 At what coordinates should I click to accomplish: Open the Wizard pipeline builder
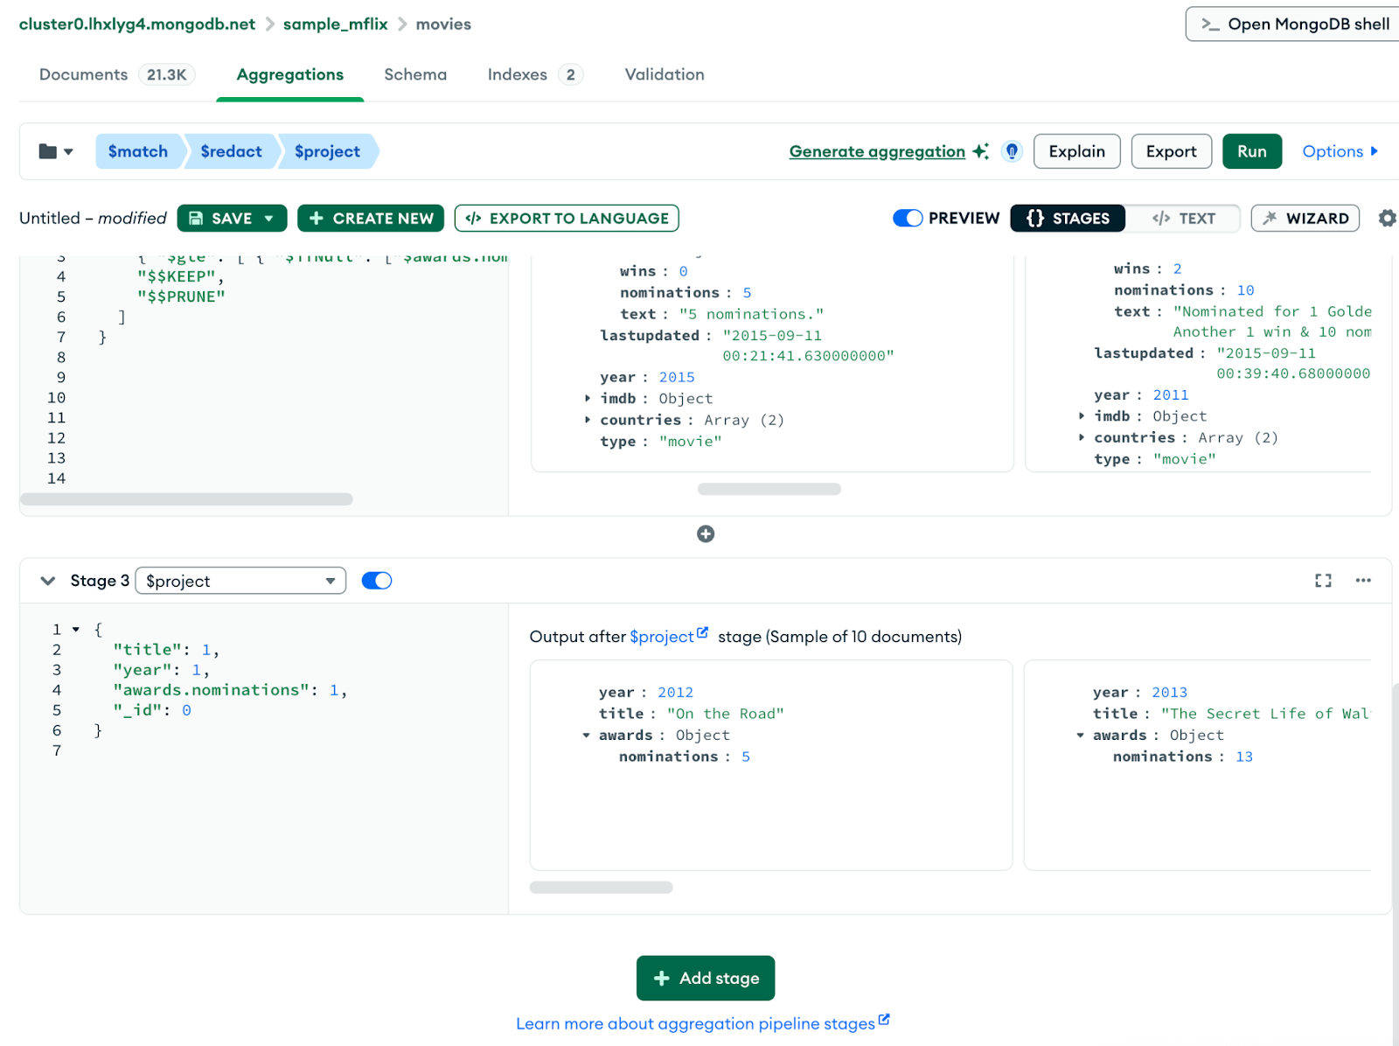[1305, 218]
